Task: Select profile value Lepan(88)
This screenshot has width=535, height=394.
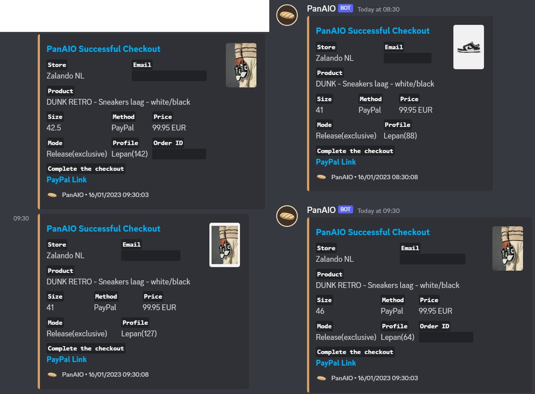Action: coord(400,136)
